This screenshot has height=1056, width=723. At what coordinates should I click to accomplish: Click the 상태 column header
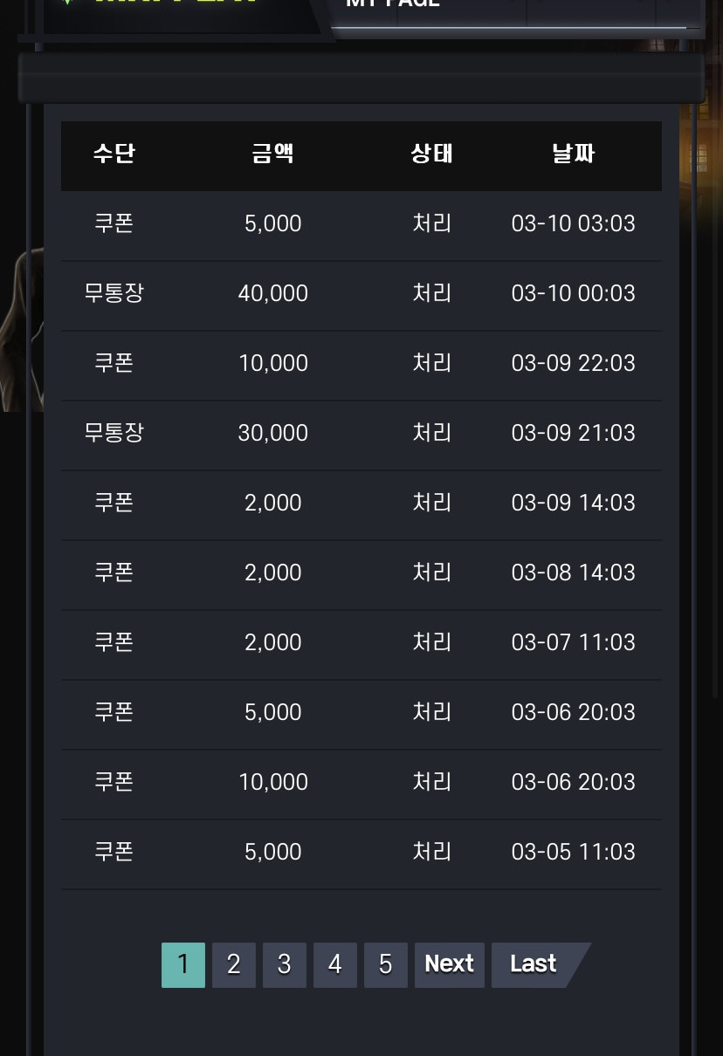[432, 154]
